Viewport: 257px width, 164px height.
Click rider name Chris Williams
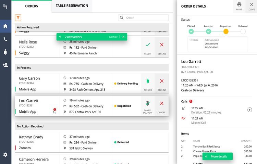coord(211,44)
